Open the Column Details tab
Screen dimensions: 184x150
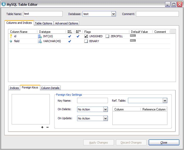pyautogui.click(x=50, y=88)
